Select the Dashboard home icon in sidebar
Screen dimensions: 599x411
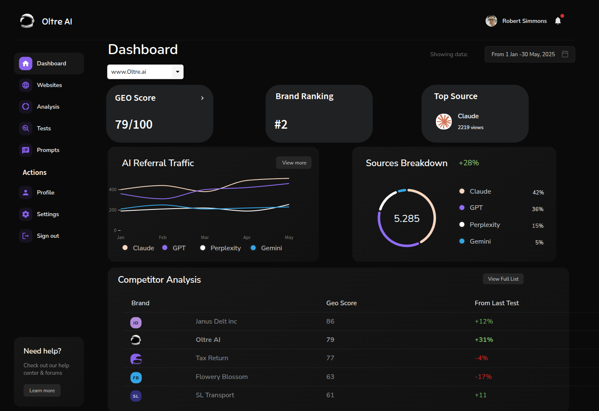coord(25,63)
